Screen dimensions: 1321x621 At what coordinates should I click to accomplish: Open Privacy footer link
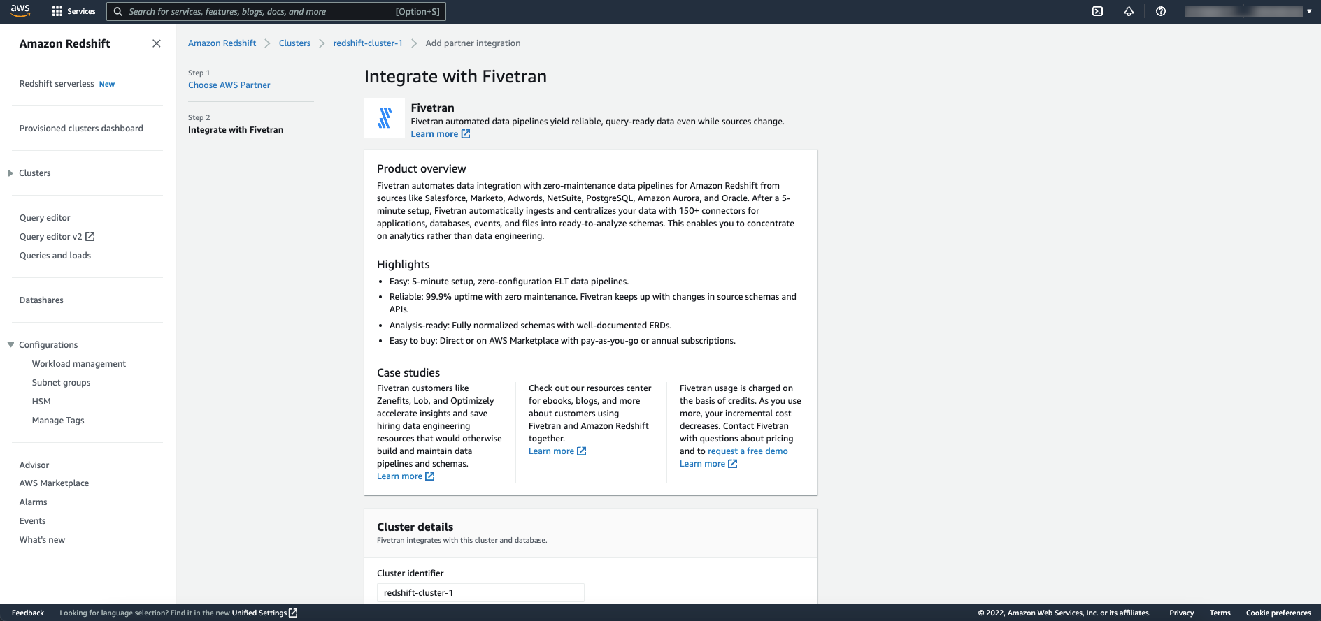coord(1181,613)
